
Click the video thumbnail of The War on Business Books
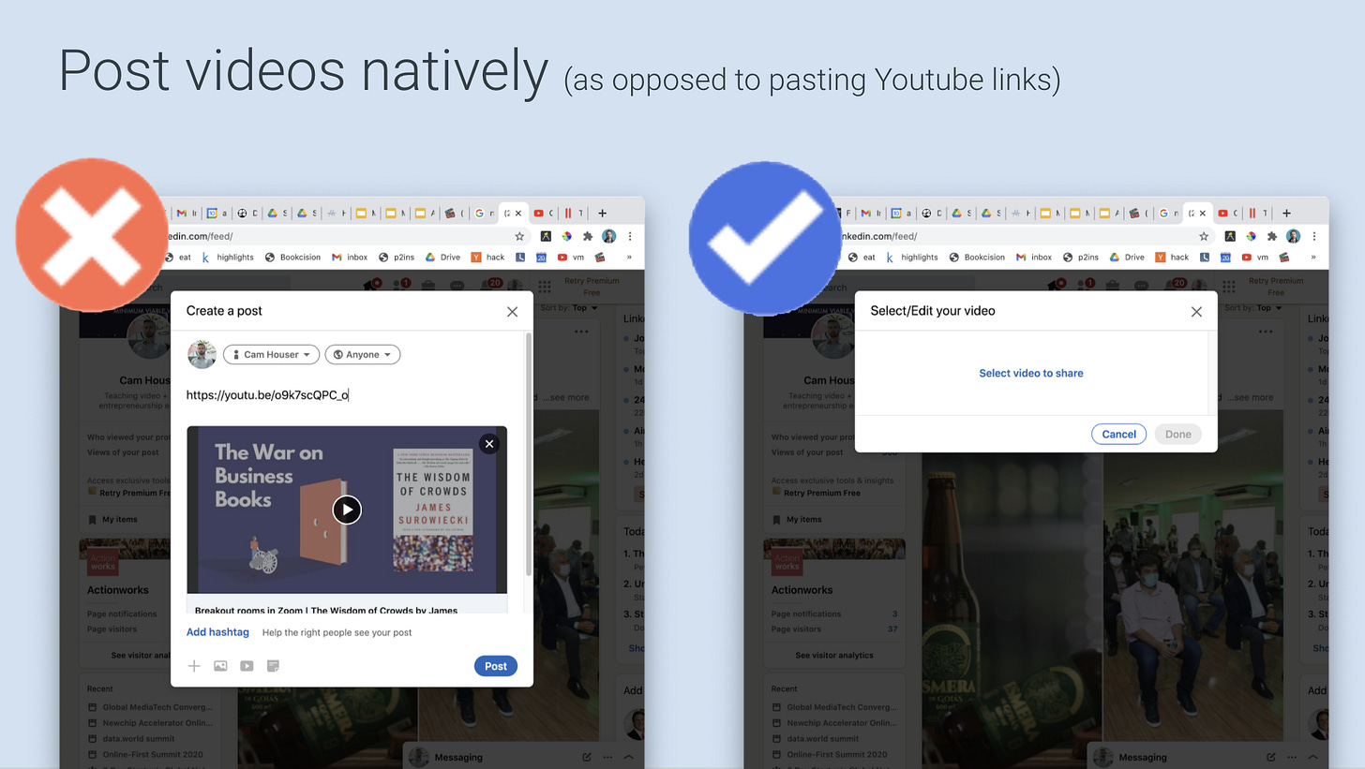(347, 510)
